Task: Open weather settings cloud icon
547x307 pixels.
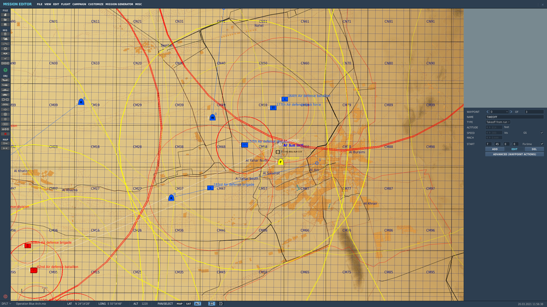Action: pos(5,39)
